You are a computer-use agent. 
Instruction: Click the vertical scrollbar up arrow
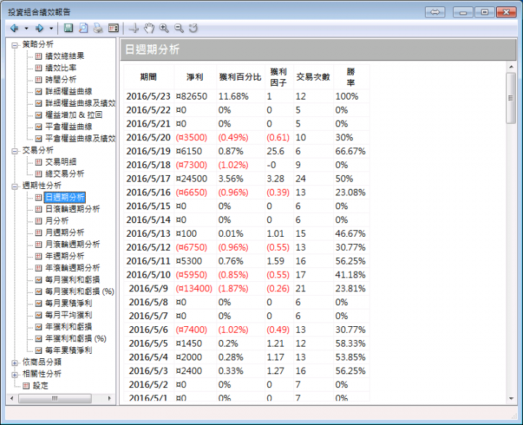pos(511,67)
